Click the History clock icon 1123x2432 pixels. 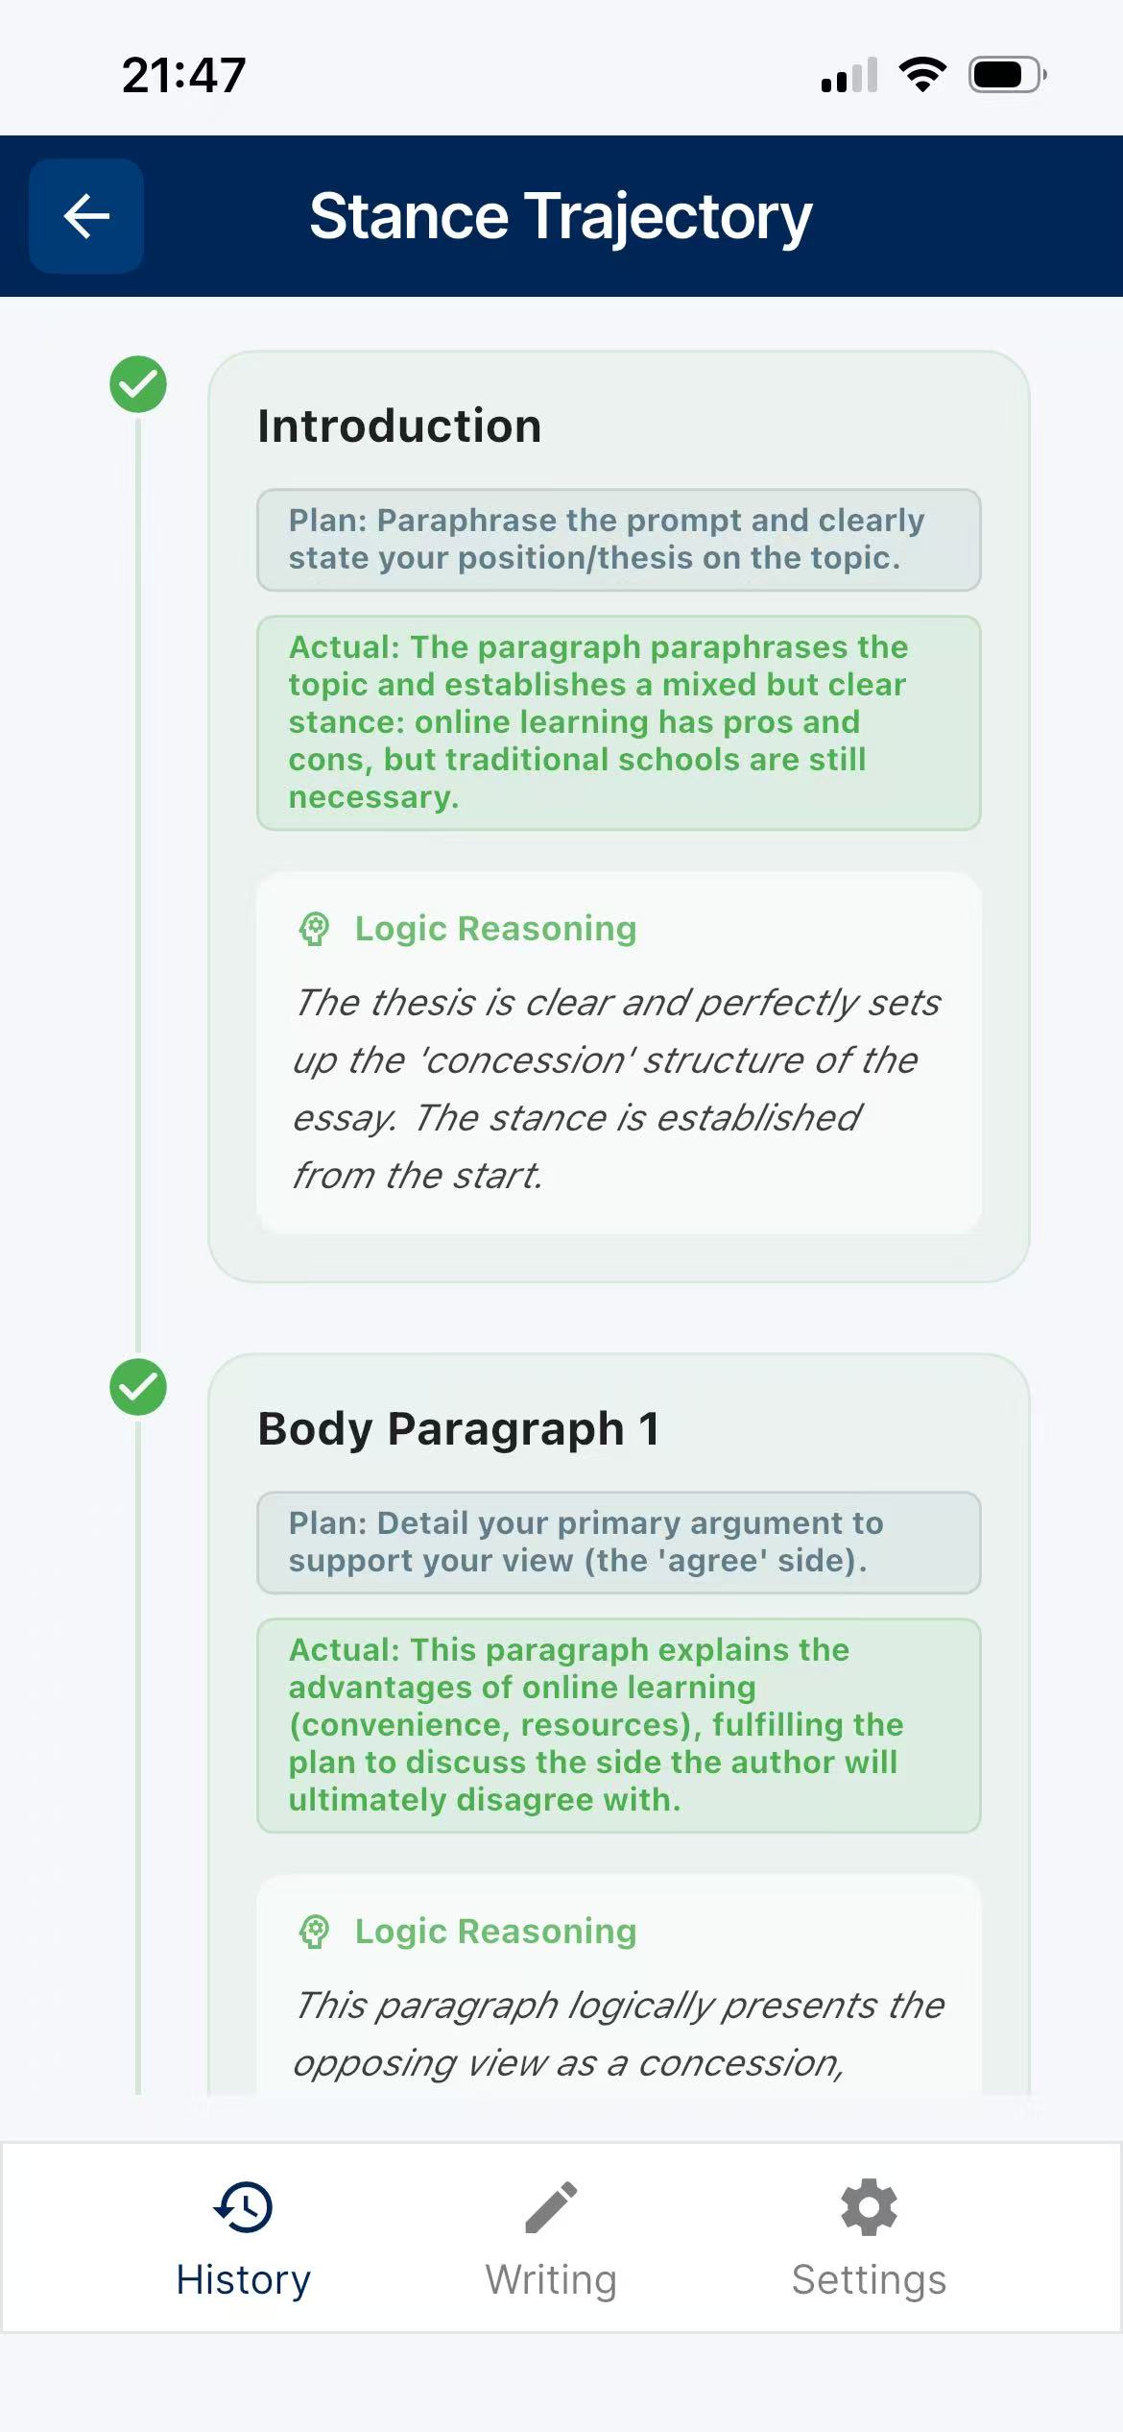coord(244,2206)
